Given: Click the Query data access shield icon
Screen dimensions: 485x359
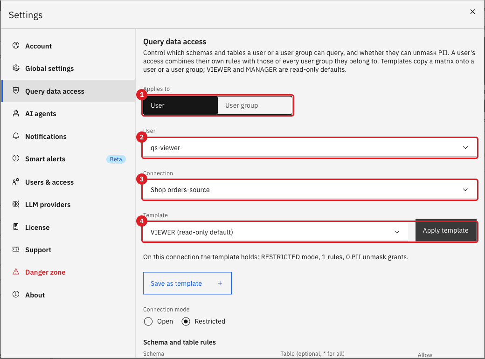Looking at the screenshot, I should (x=16, y=90).
